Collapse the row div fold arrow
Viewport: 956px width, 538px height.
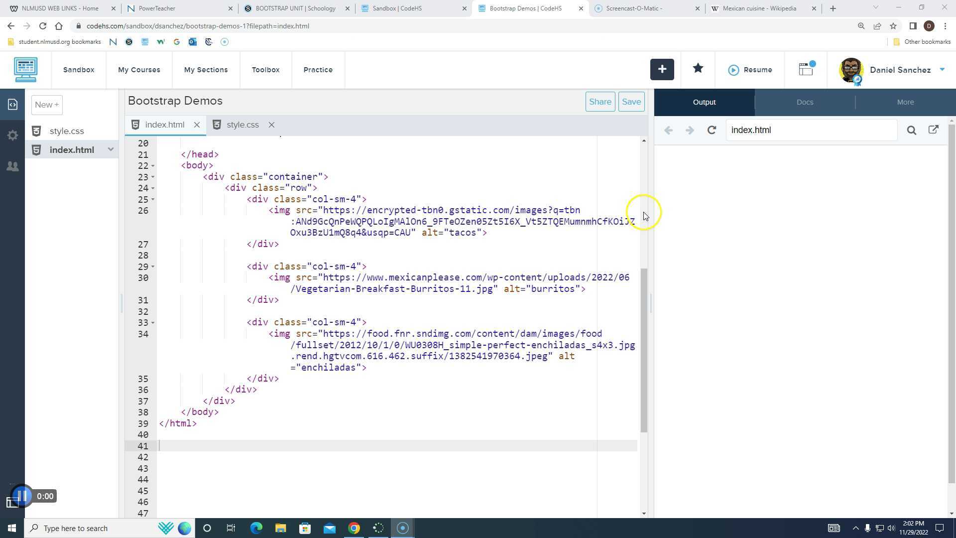pos(153,188)
